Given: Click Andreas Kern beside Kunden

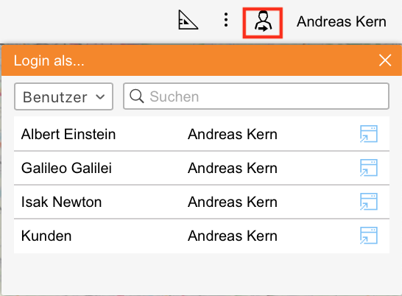Looking at the screenshot, I should click(x=233, y=236).
